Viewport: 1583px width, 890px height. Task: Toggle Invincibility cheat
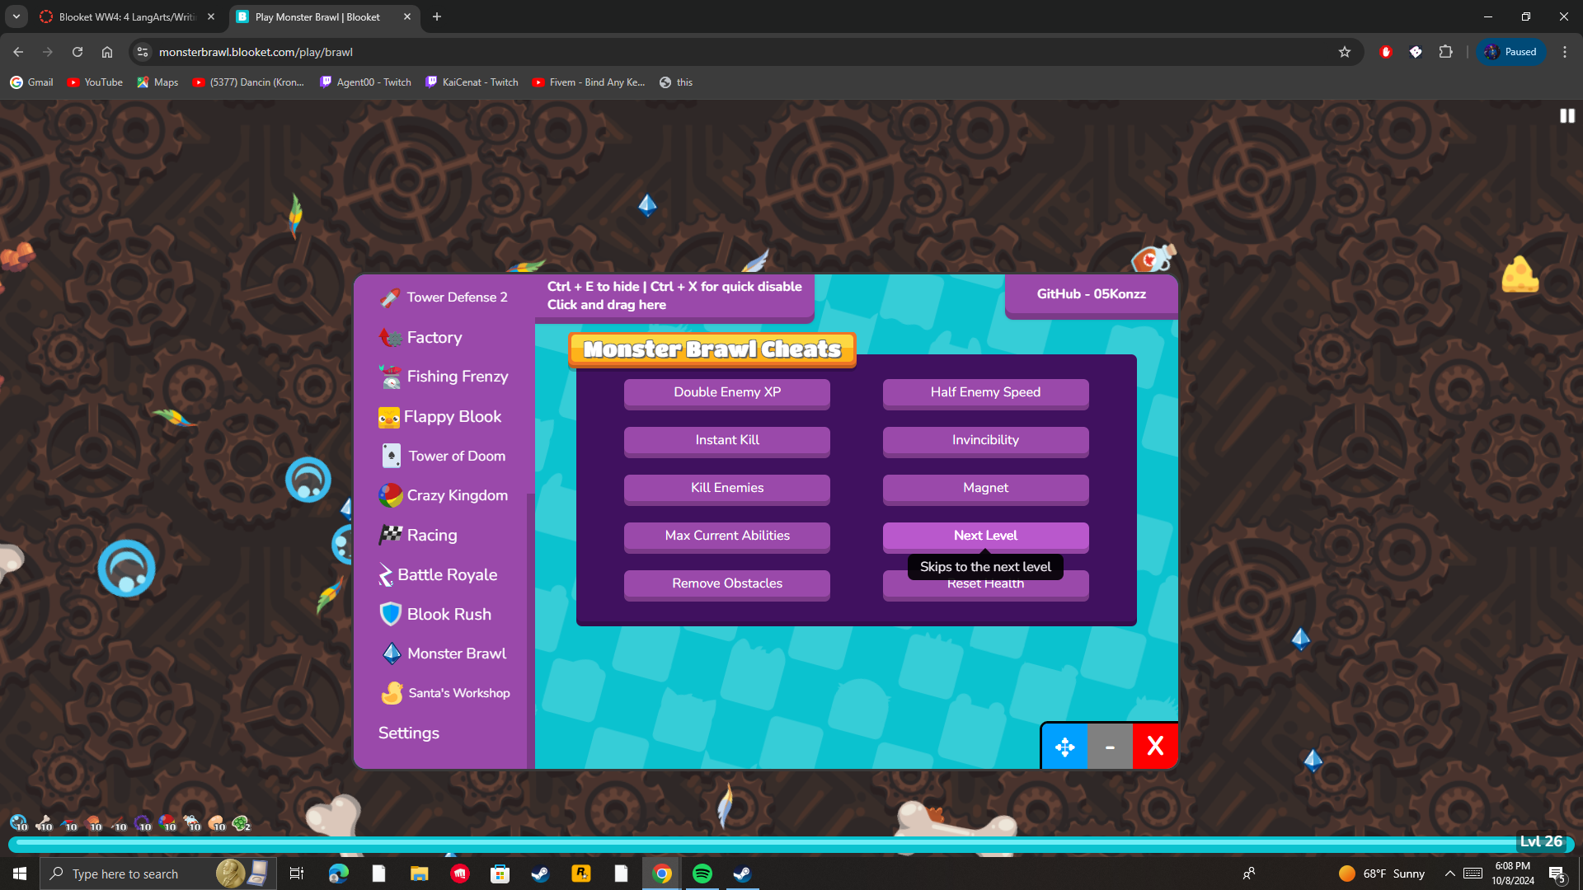[985, 440]
